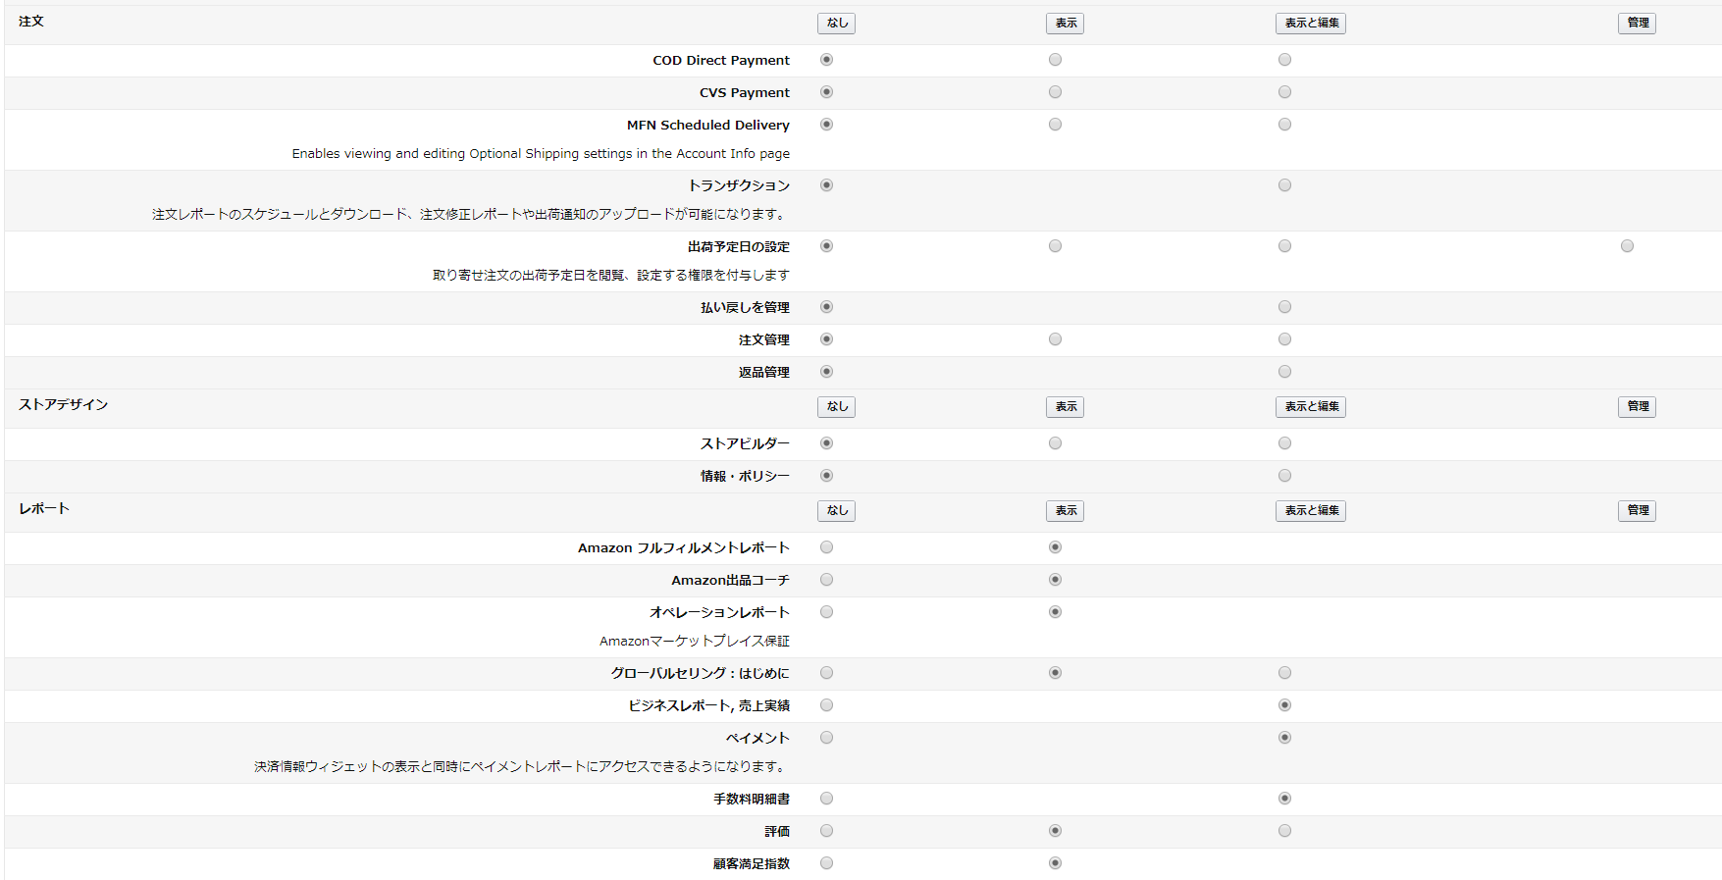This screenshot has width=1722, height=880.
Task: Click 管理 button in レポート section header
Action: (1637, 510)
